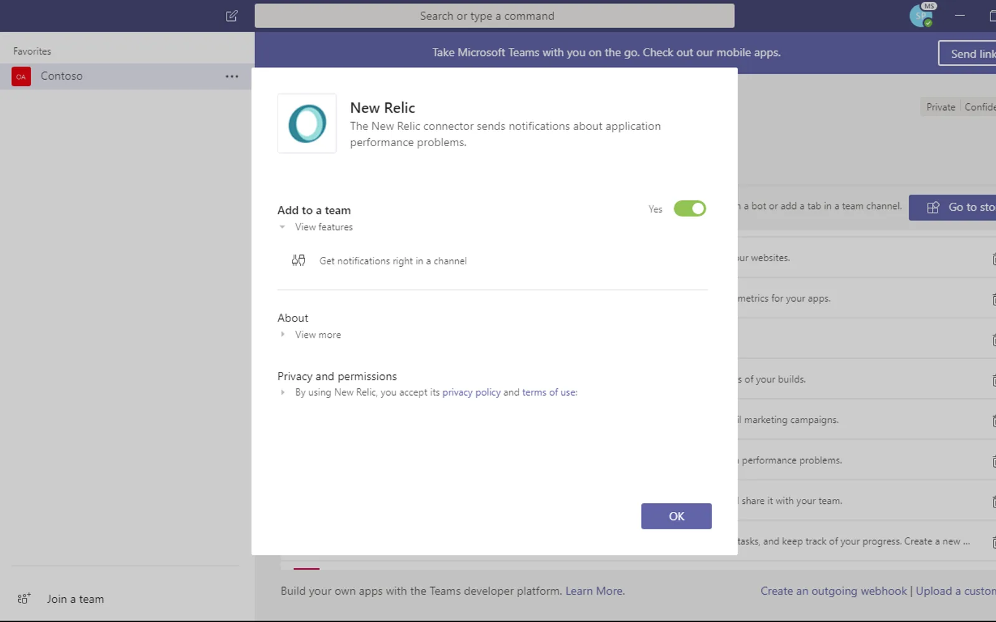The image size is (996, 622).
Task: Confirm with the OK button
Action: pyautogui.click(x=676, y=516)
